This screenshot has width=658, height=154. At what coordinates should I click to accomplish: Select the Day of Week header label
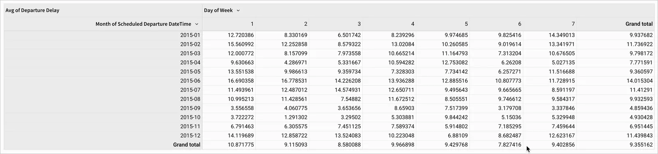point(218,10)
